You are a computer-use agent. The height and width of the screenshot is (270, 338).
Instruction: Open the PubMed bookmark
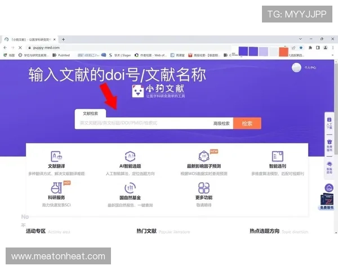point(61,55)
